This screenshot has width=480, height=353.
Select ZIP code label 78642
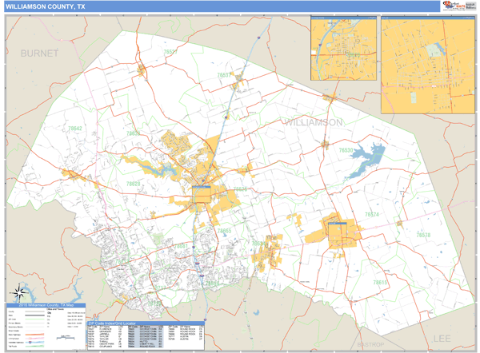pos(75,129)
